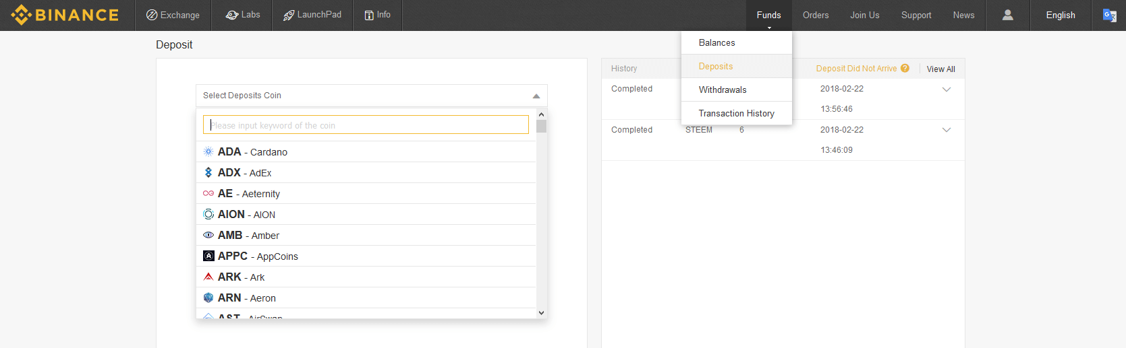Image resolution: width=1126 pixels, height=348 pixels.
Task: Click the Aeron coin icon
Action: (x=208, y=298)
